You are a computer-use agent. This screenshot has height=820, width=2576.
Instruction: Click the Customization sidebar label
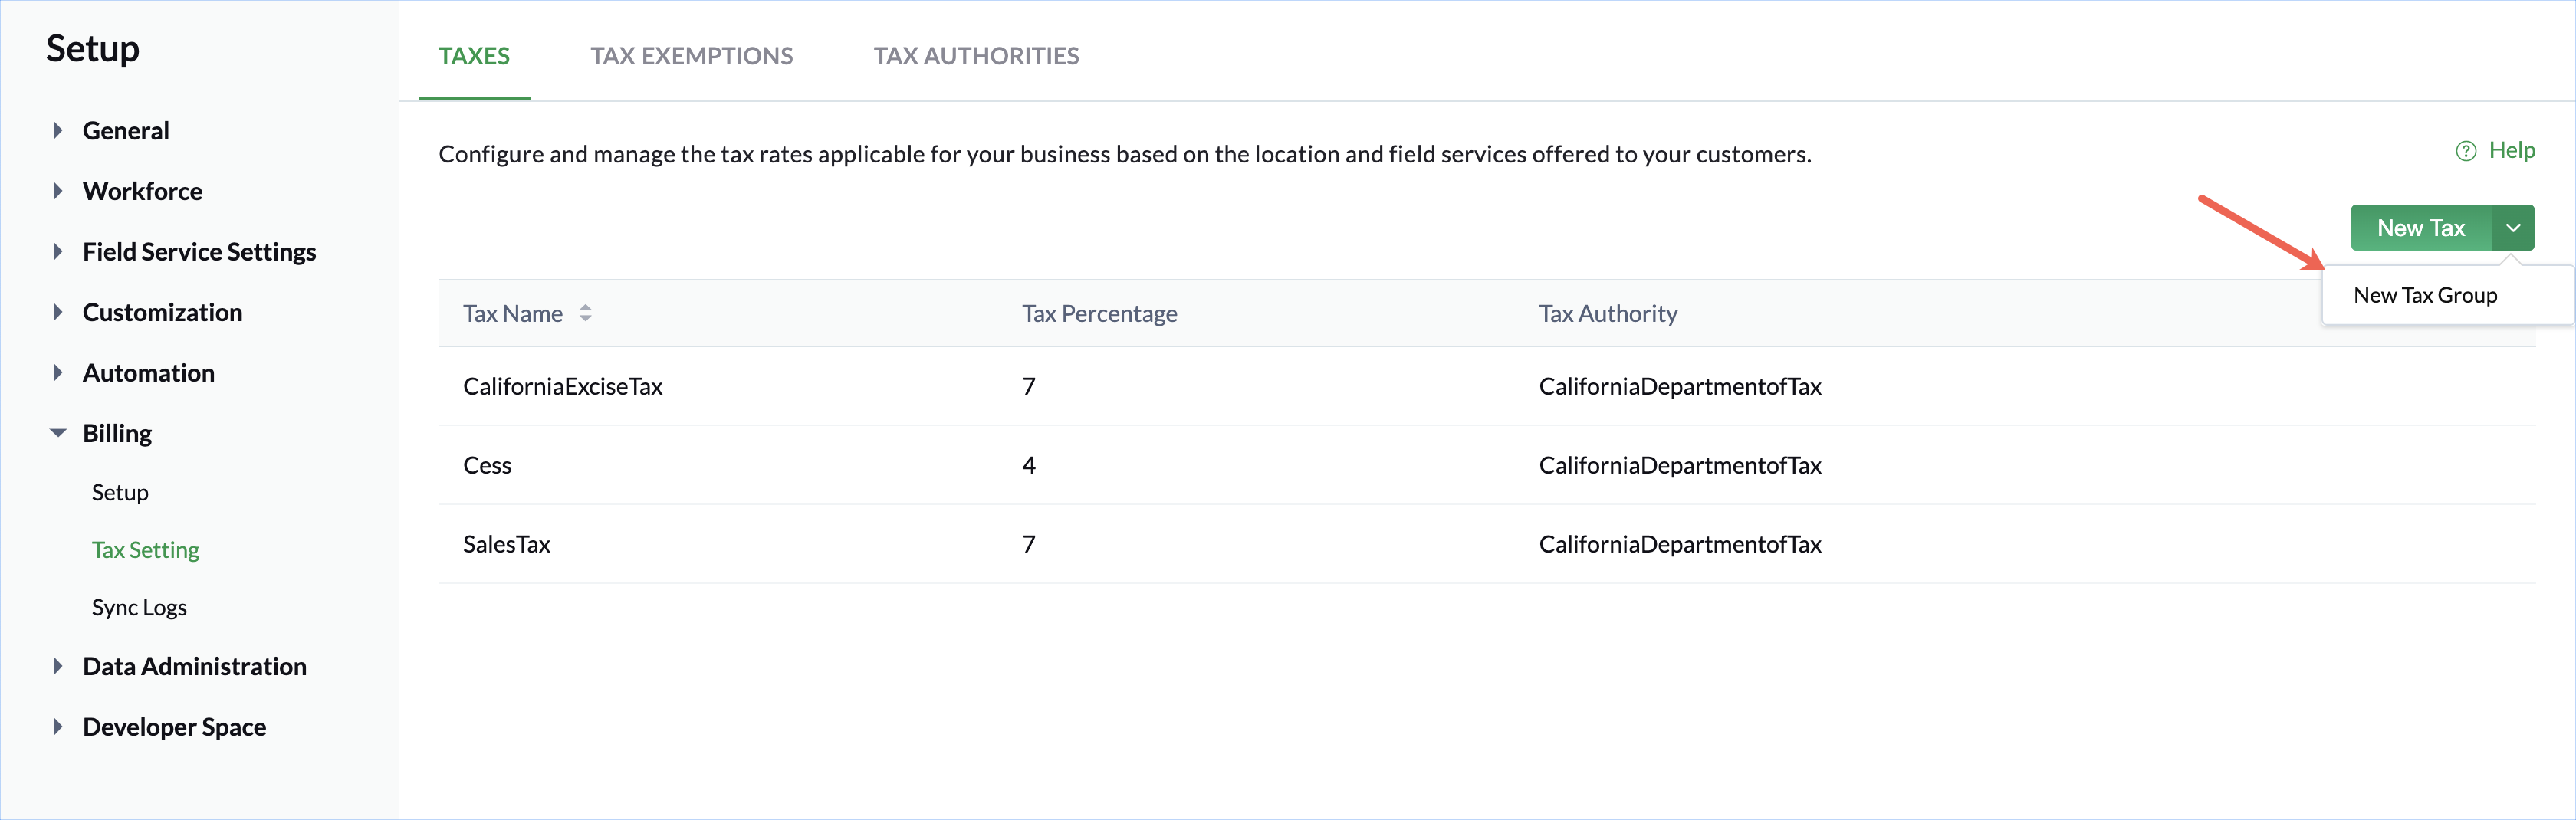pyautogui.click(x=162, y=312)
